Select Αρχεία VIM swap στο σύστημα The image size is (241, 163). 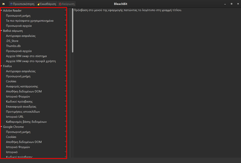pyautogui.click(x=26, y=56)
